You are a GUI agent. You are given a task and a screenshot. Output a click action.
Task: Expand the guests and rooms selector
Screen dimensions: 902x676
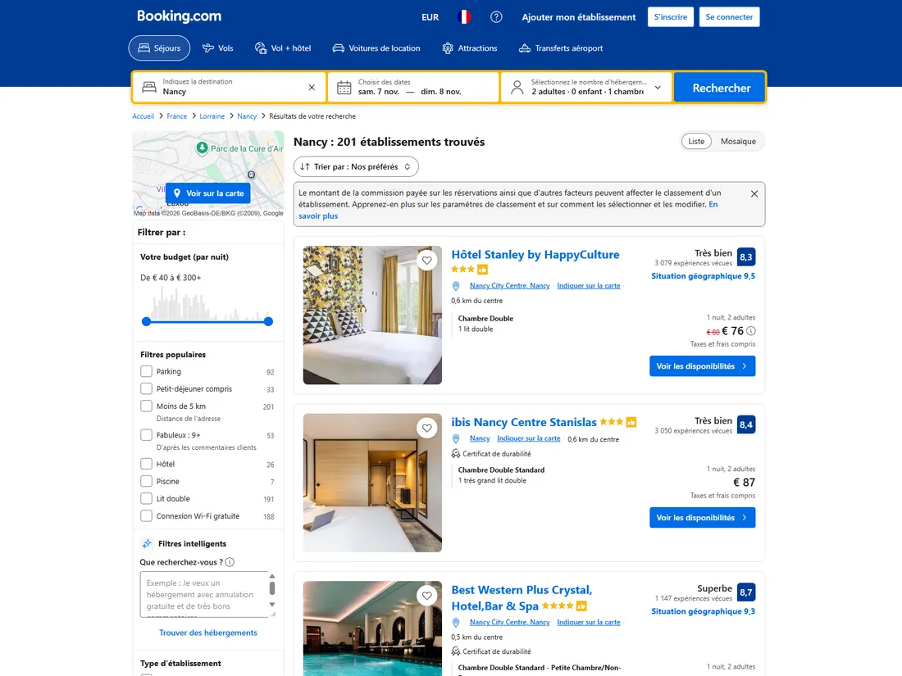[586, 88]
